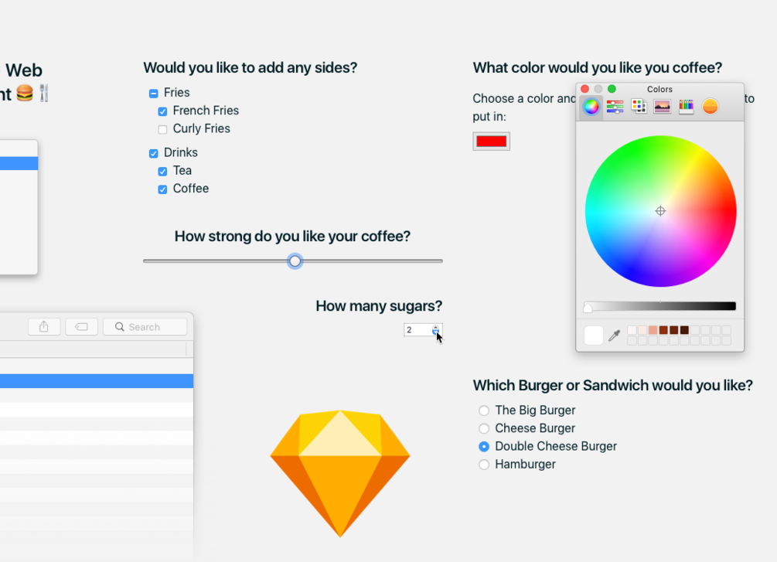Select The Big Burger option

click(484, 410)
